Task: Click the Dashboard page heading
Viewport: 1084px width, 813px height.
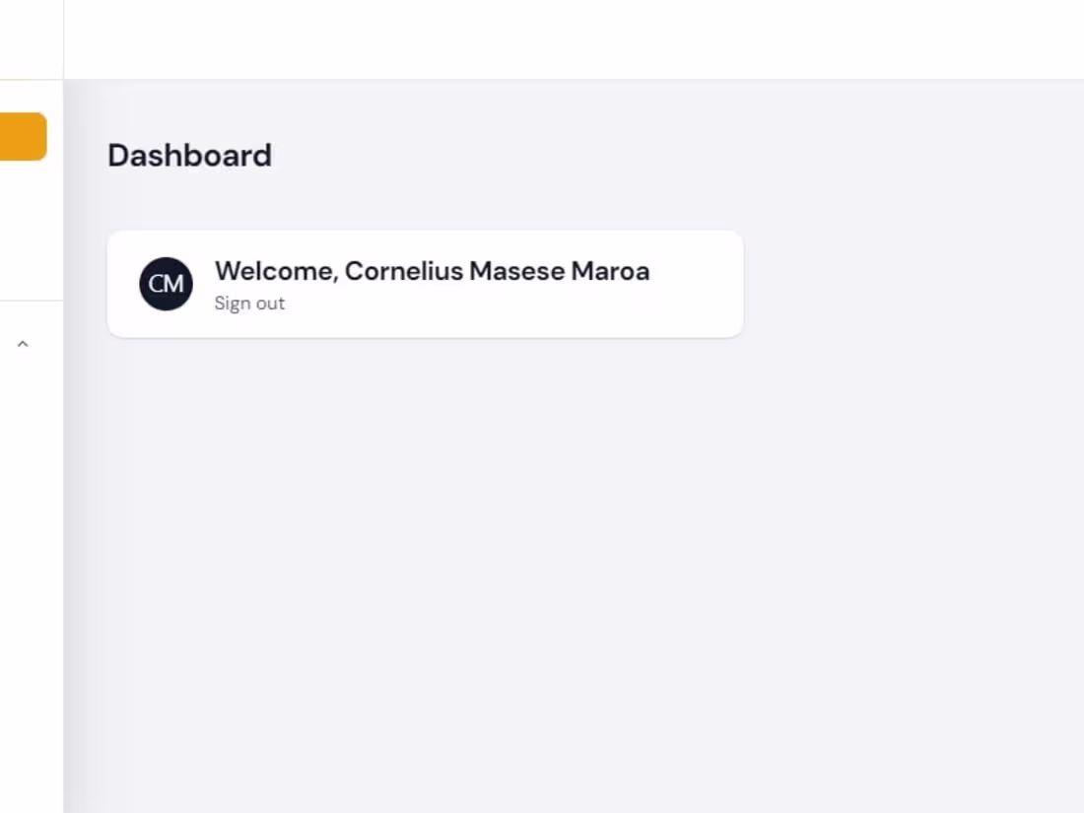Action: click(189, 156)
